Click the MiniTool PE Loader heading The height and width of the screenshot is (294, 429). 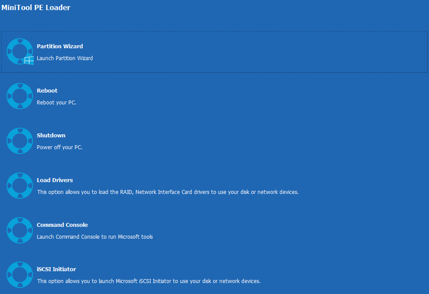[x=36, y=8]
